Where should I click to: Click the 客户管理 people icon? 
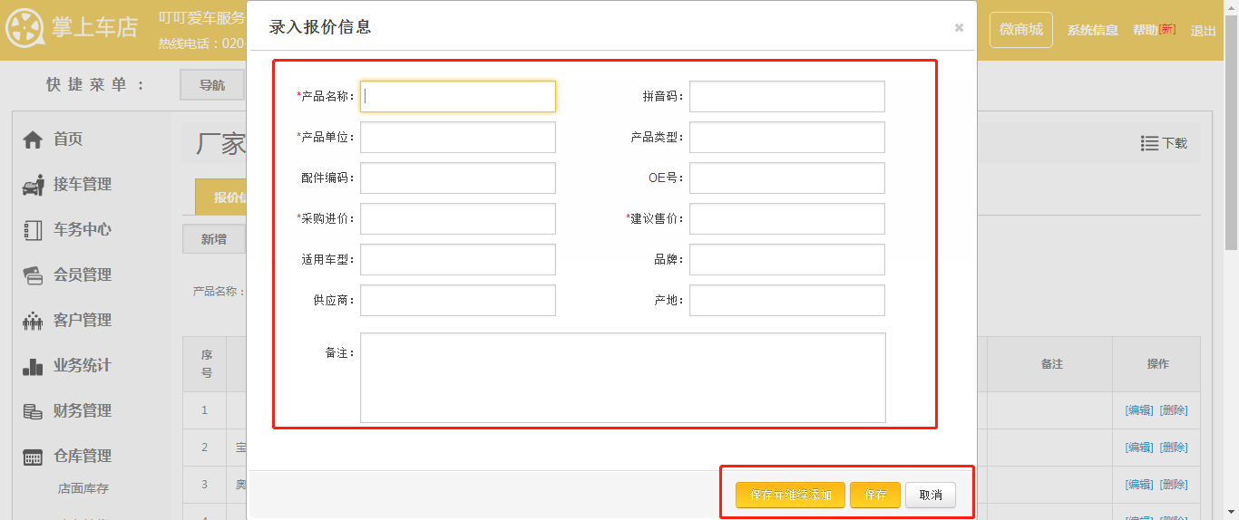point(33,321)
